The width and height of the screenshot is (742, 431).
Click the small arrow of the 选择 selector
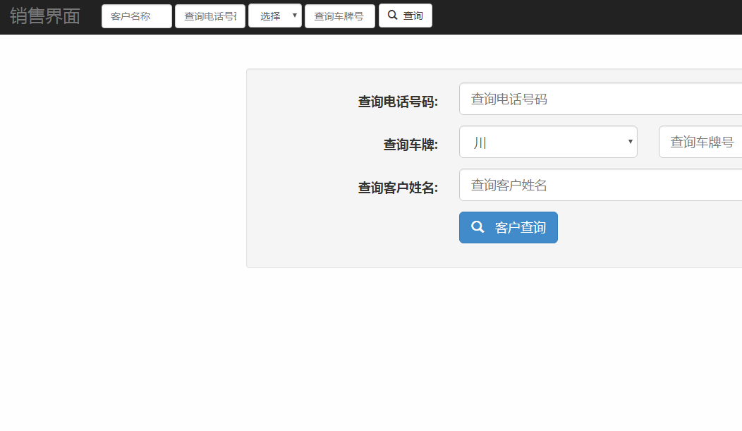pos(294,16)
